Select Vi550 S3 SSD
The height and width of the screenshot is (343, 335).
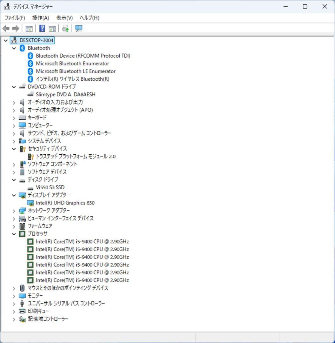point(50,187)
